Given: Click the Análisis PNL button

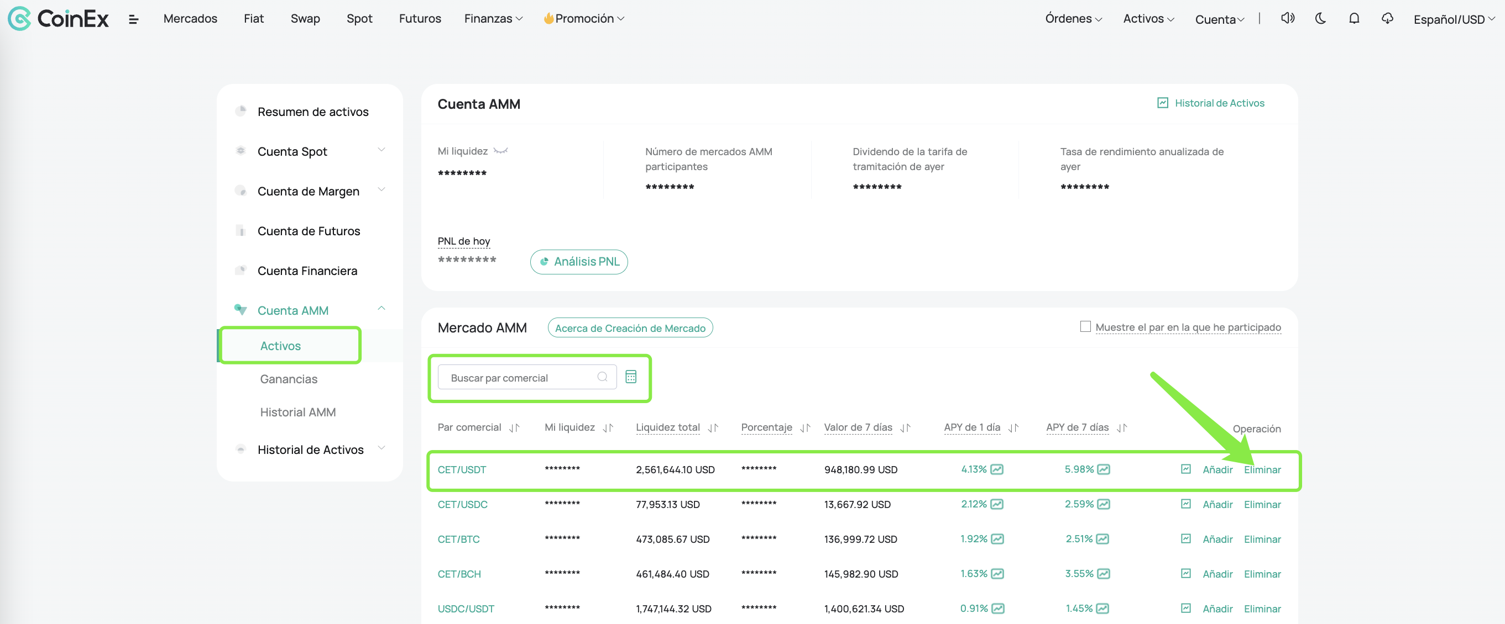Looking at the screenshot, I should coord(578,262).
